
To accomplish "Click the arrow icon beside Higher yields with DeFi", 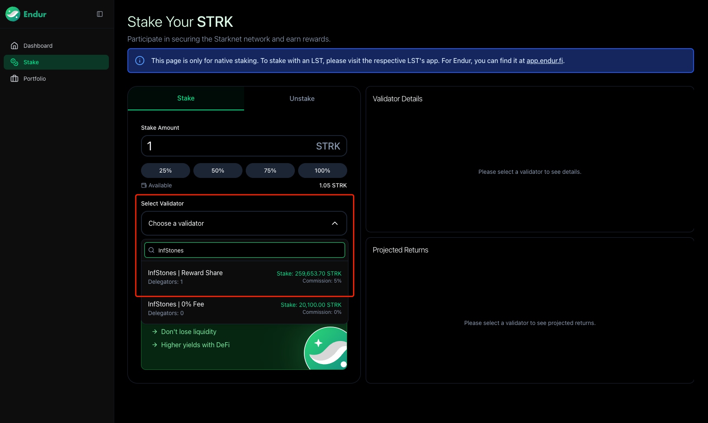I will pyautogui.click(x=155, y=345).
